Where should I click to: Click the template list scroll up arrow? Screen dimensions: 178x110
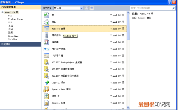tap(128, 13)
